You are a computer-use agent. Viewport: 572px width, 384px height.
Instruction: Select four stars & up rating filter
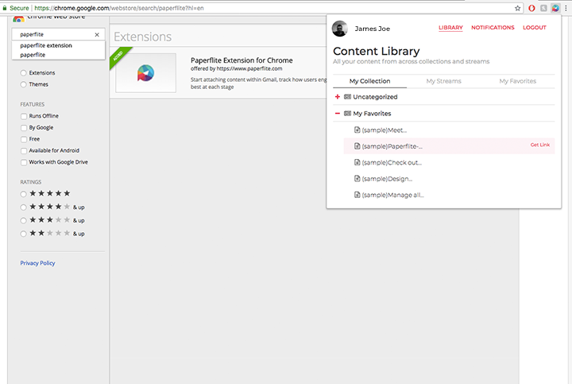pyautogui.click(x=23, y=208)
